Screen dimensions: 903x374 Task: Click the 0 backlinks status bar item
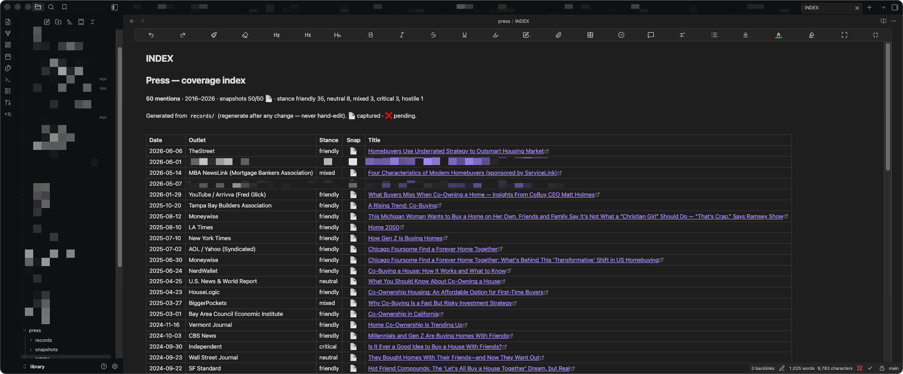coord(763,368)
